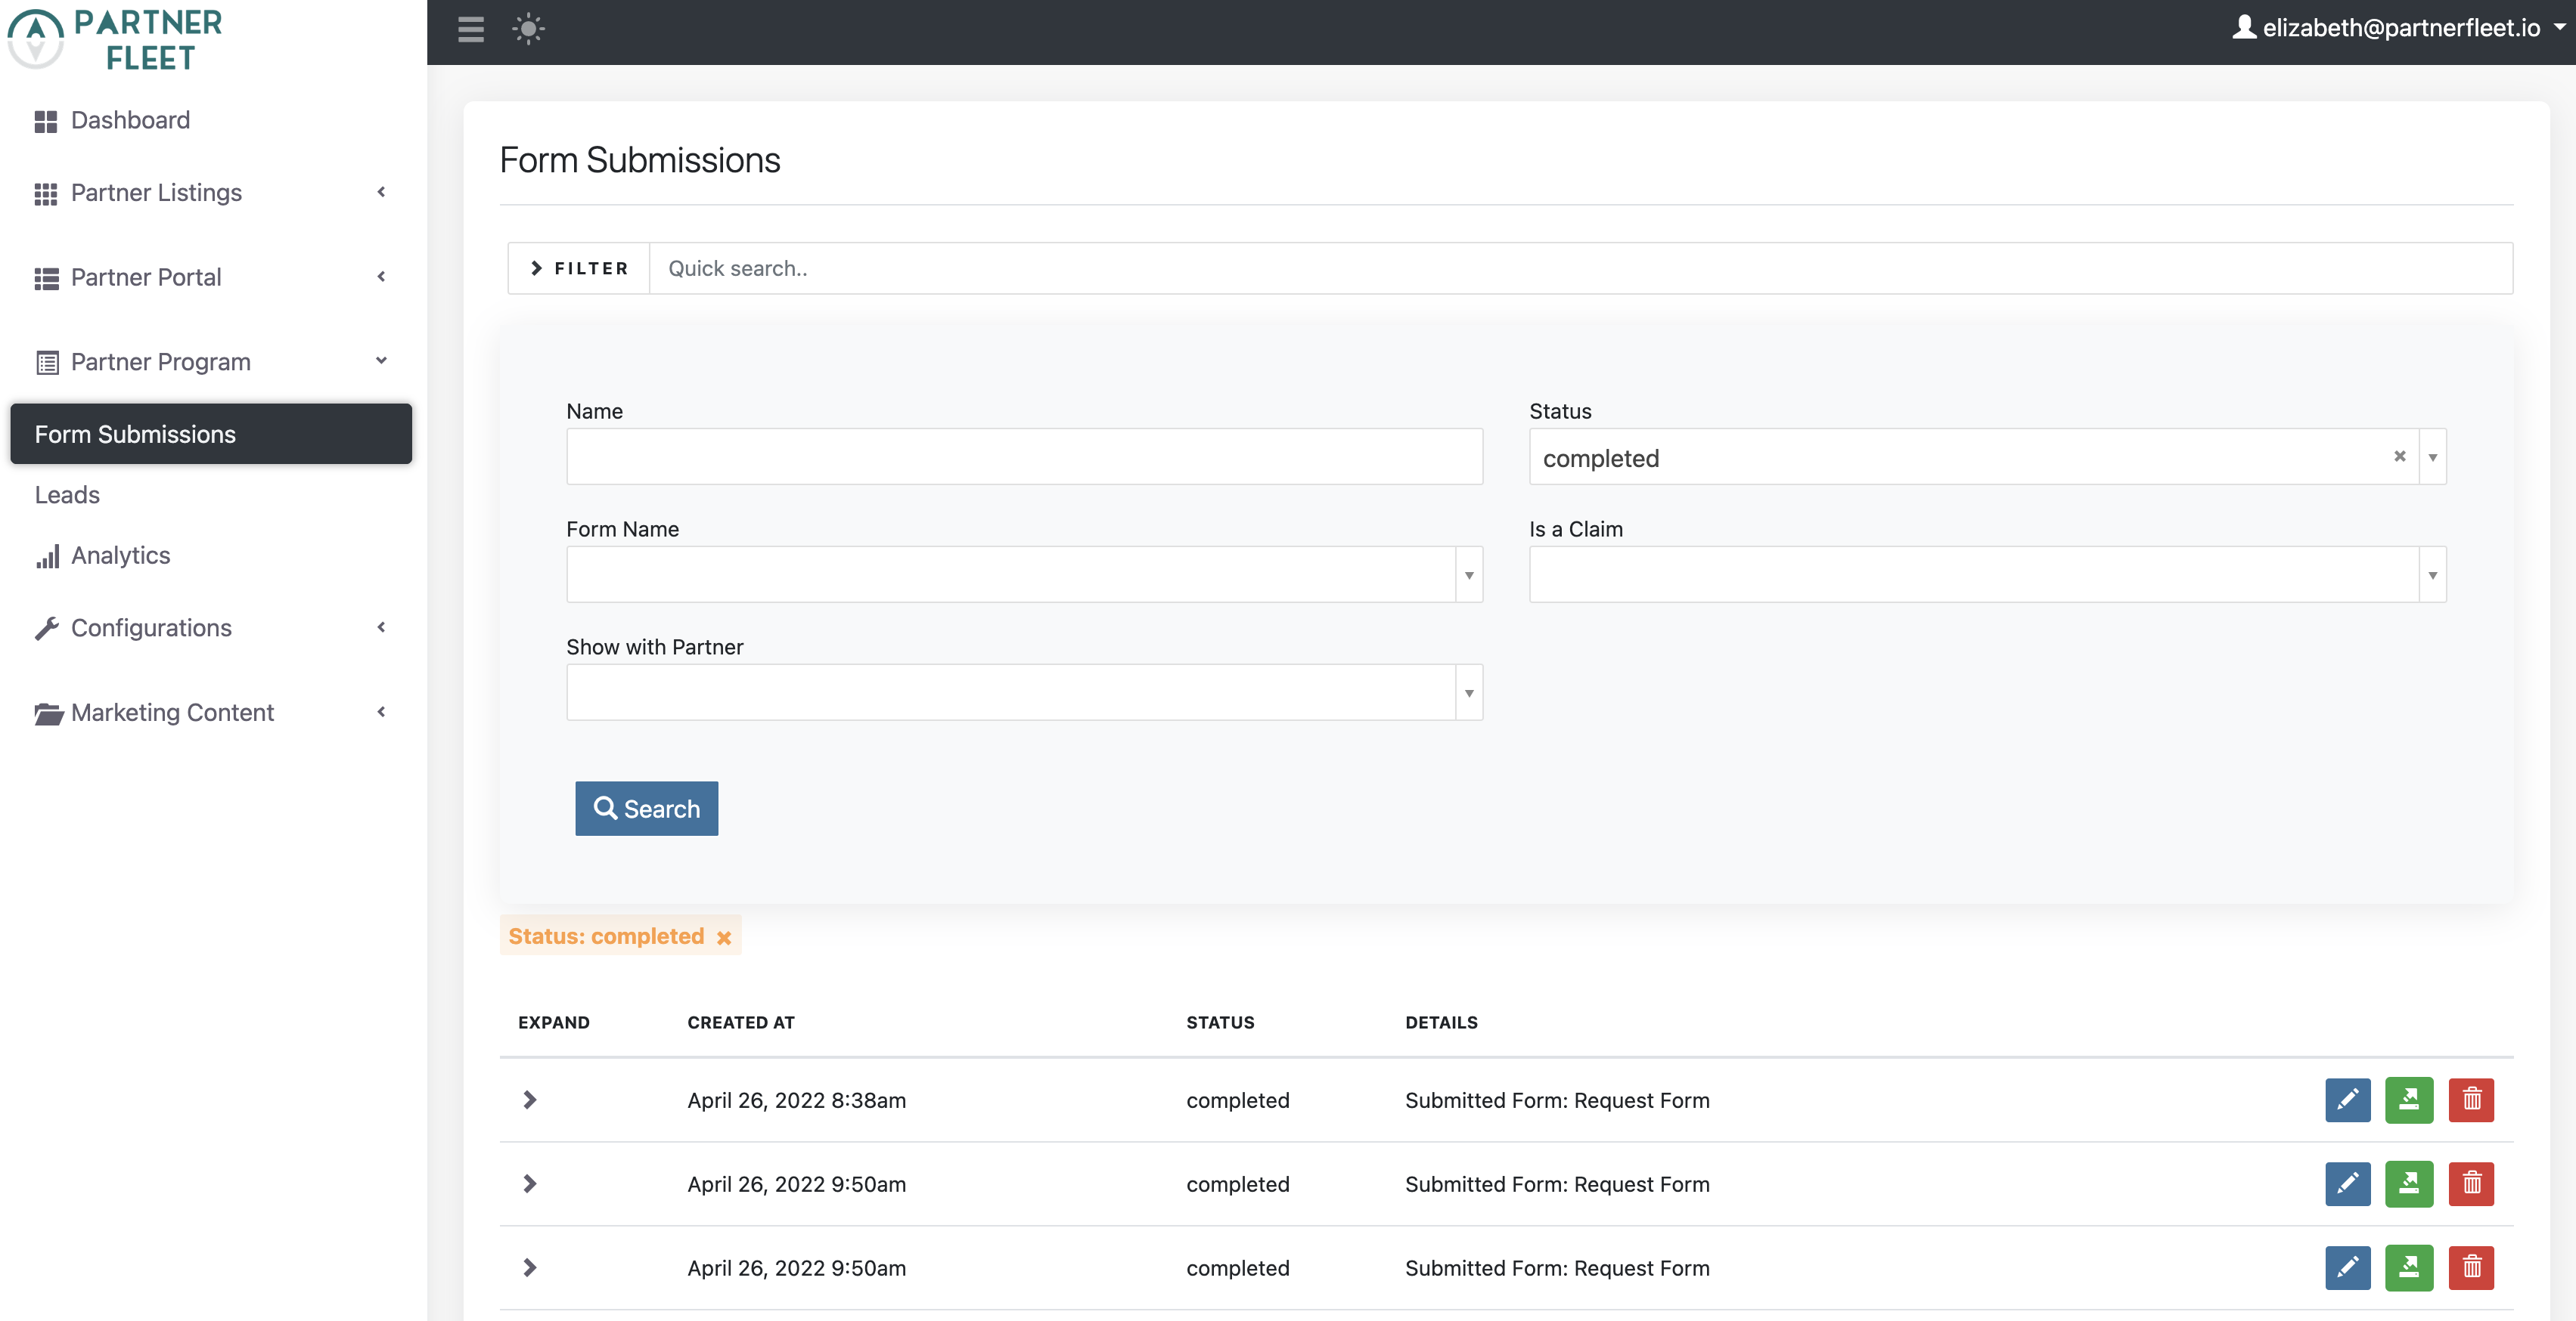Click the Search button

[646, 809]
